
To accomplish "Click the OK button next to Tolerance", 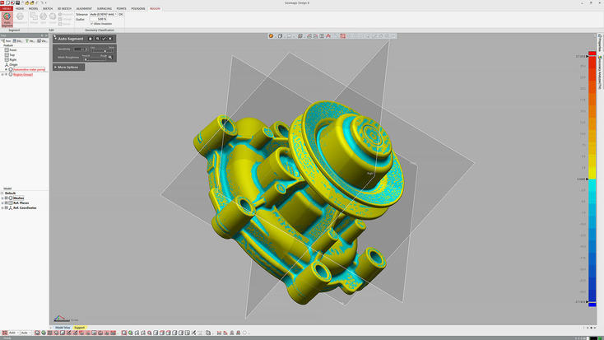I will coord(121,14).
